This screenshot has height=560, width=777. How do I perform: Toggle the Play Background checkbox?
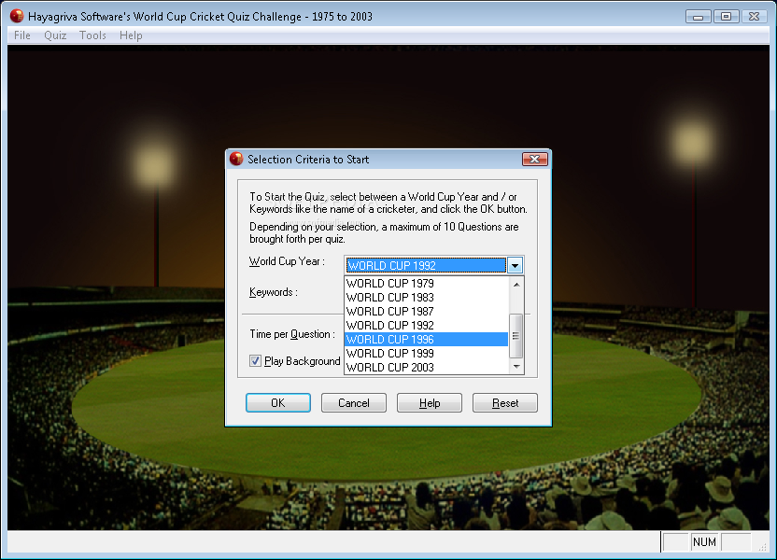tap(255, 361)
